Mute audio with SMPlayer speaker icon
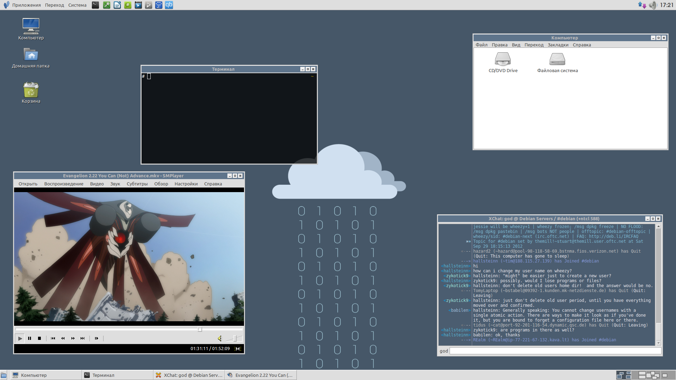Viewport: 676px width, 380px height. (220, 338)
